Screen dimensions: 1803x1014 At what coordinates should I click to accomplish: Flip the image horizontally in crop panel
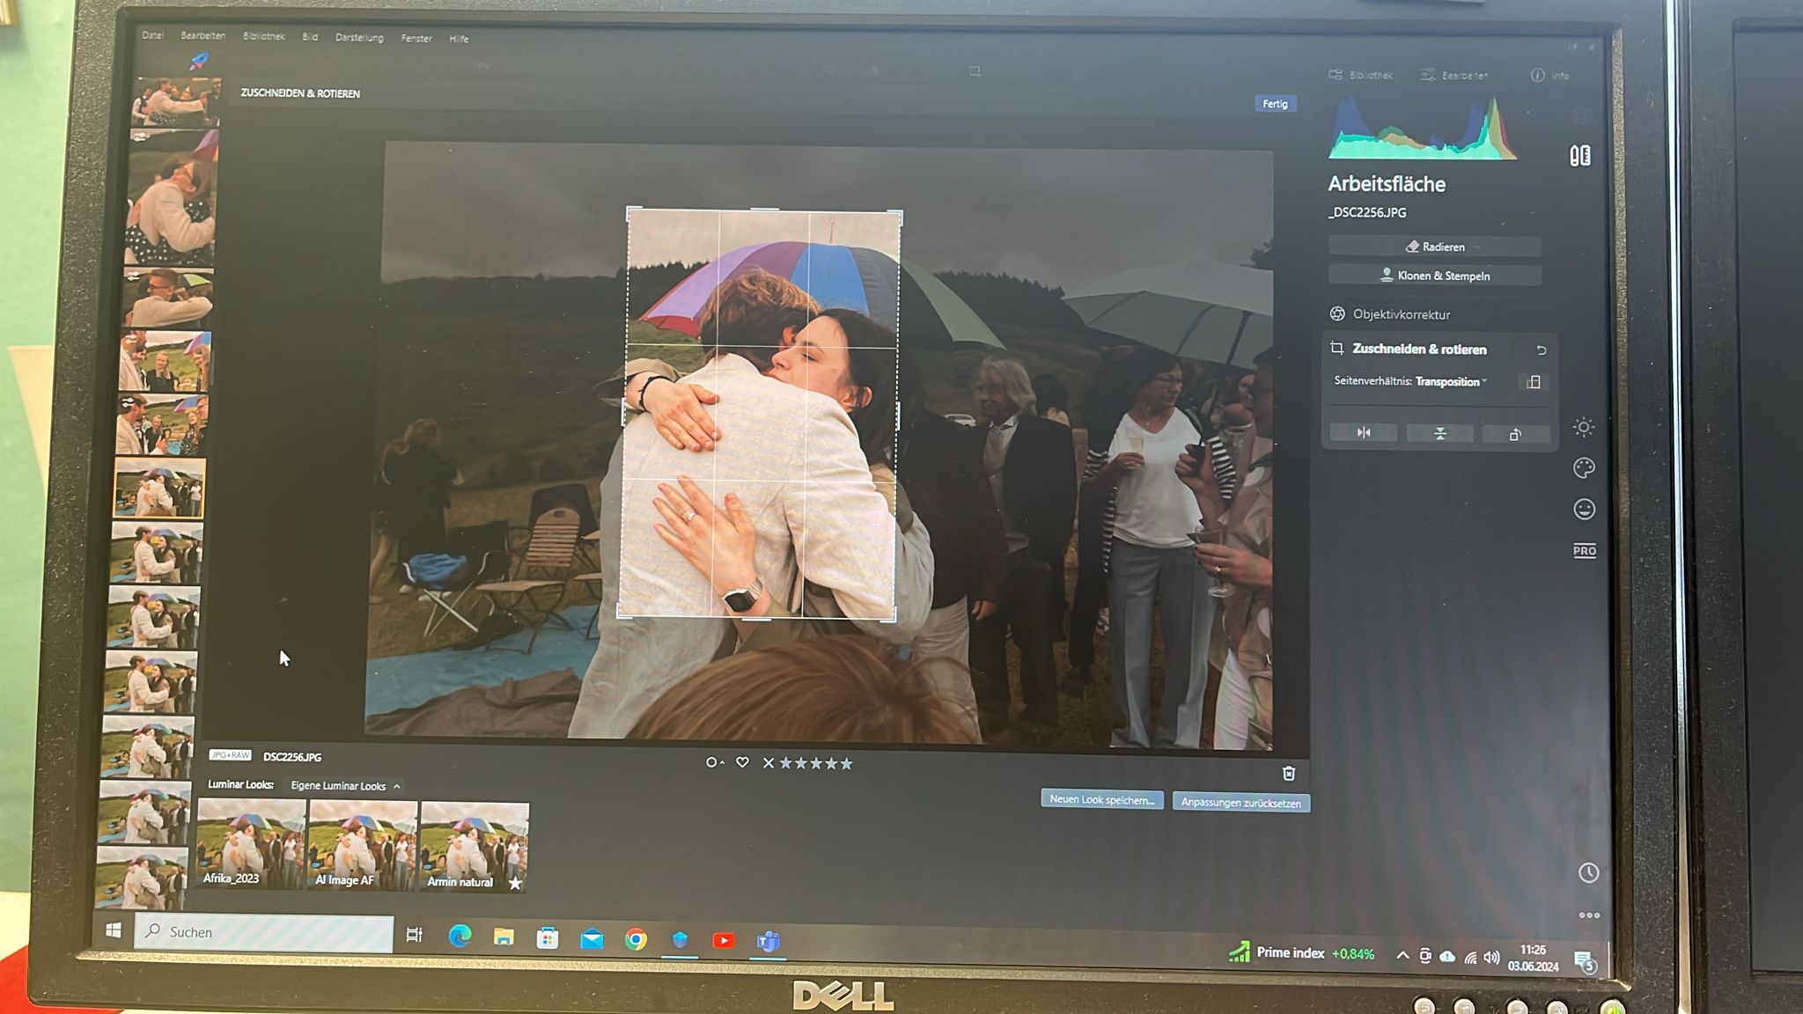tap(1363, 432)
